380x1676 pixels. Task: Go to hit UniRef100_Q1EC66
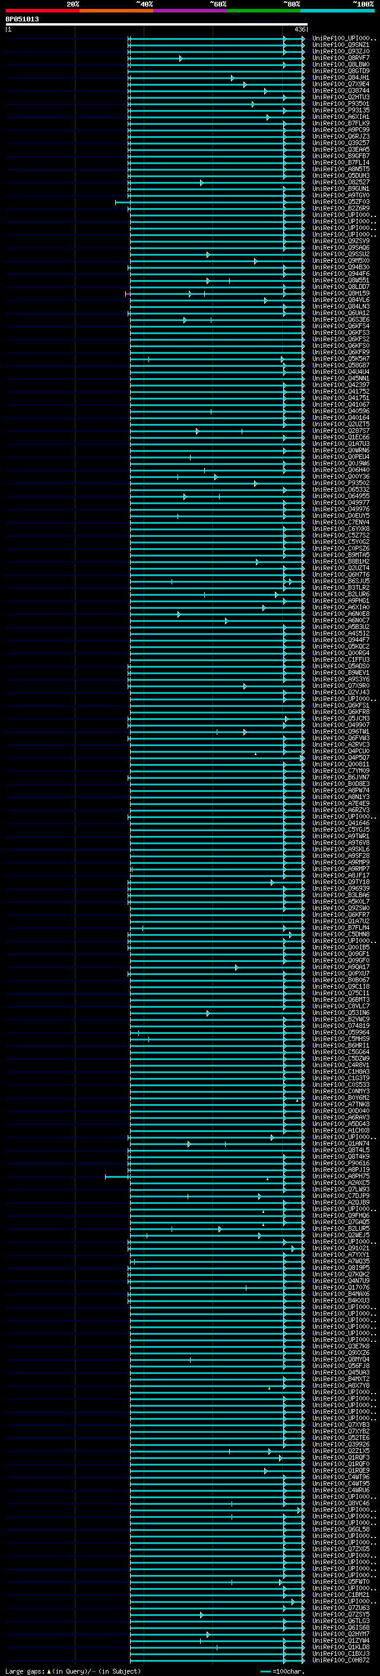coord(340,437)
